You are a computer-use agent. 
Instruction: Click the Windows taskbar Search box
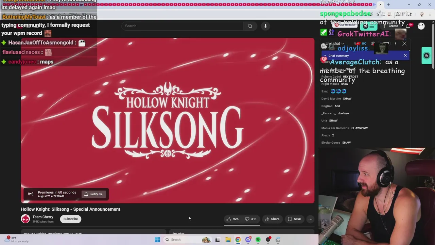(187, 240)
